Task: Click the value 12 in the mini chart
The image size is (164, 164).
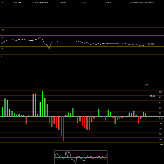Action: click(x=106, y=155)
